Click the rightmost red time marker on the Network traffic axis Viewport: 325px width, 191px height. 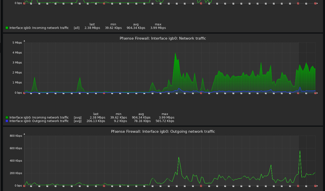(x=315, y=93)
